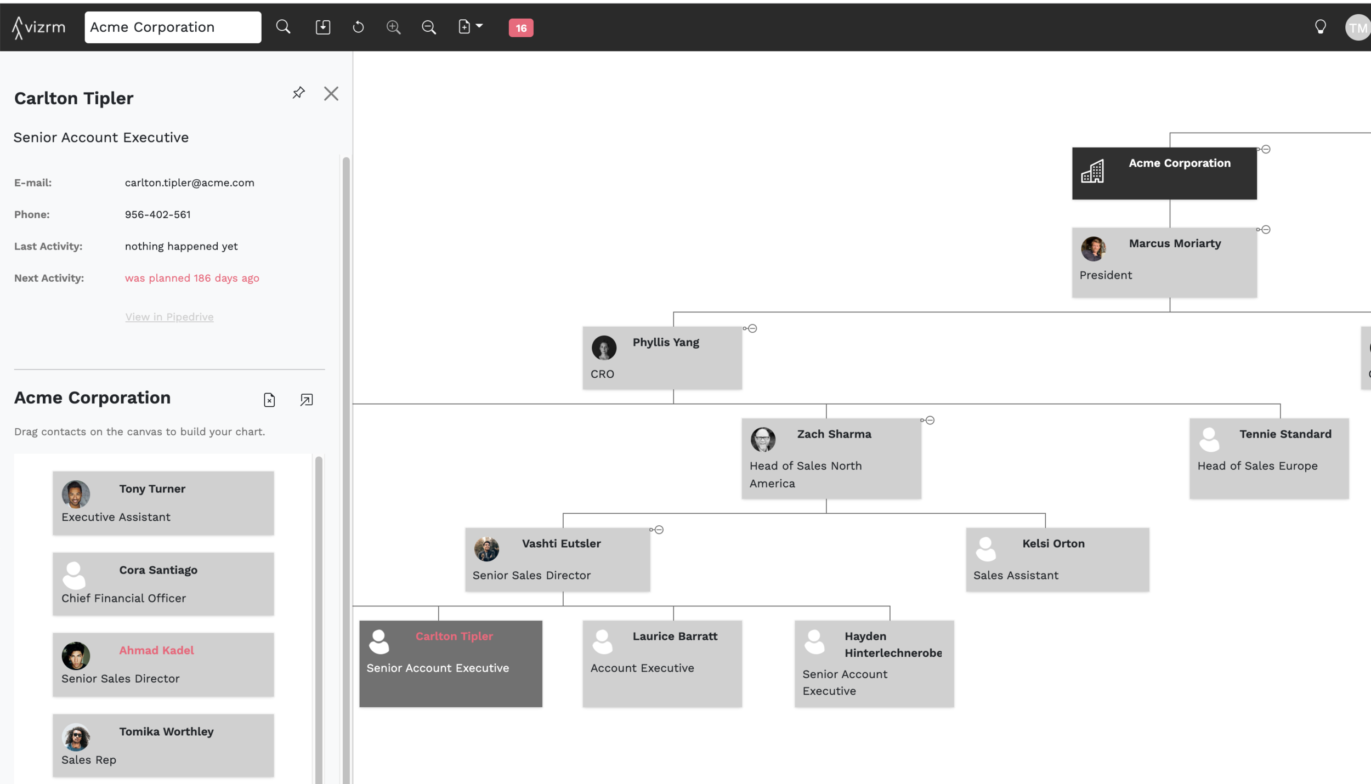Collapse the Phyllis Yang subtree
Viewport: 1371px width, 784px height.
click(x=752, y=328)
